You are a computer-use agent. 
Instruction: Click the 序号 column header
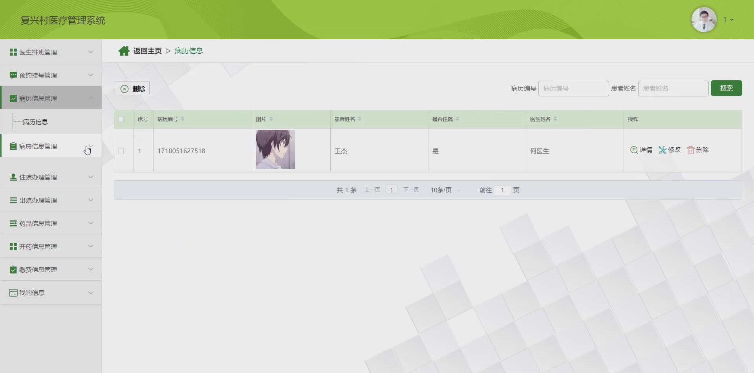pyautogui.click(x=143, y=119)
